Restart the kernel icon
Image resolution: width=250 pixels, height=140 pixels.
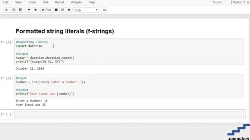pyautogui.click(x=62, y=10)
